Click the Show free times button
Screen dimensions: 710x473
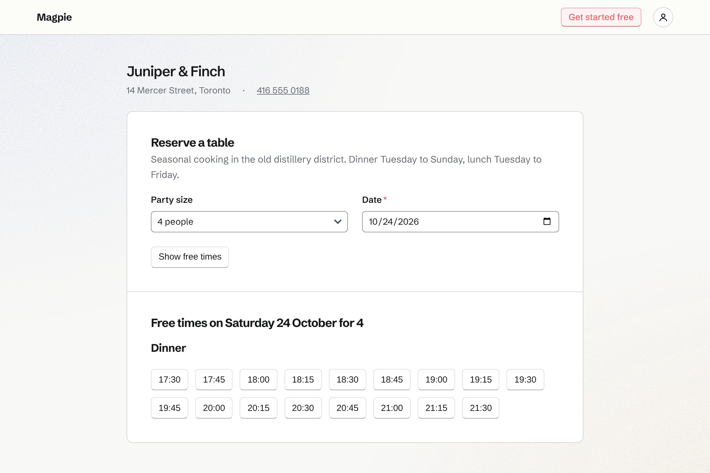pos(190,257)
